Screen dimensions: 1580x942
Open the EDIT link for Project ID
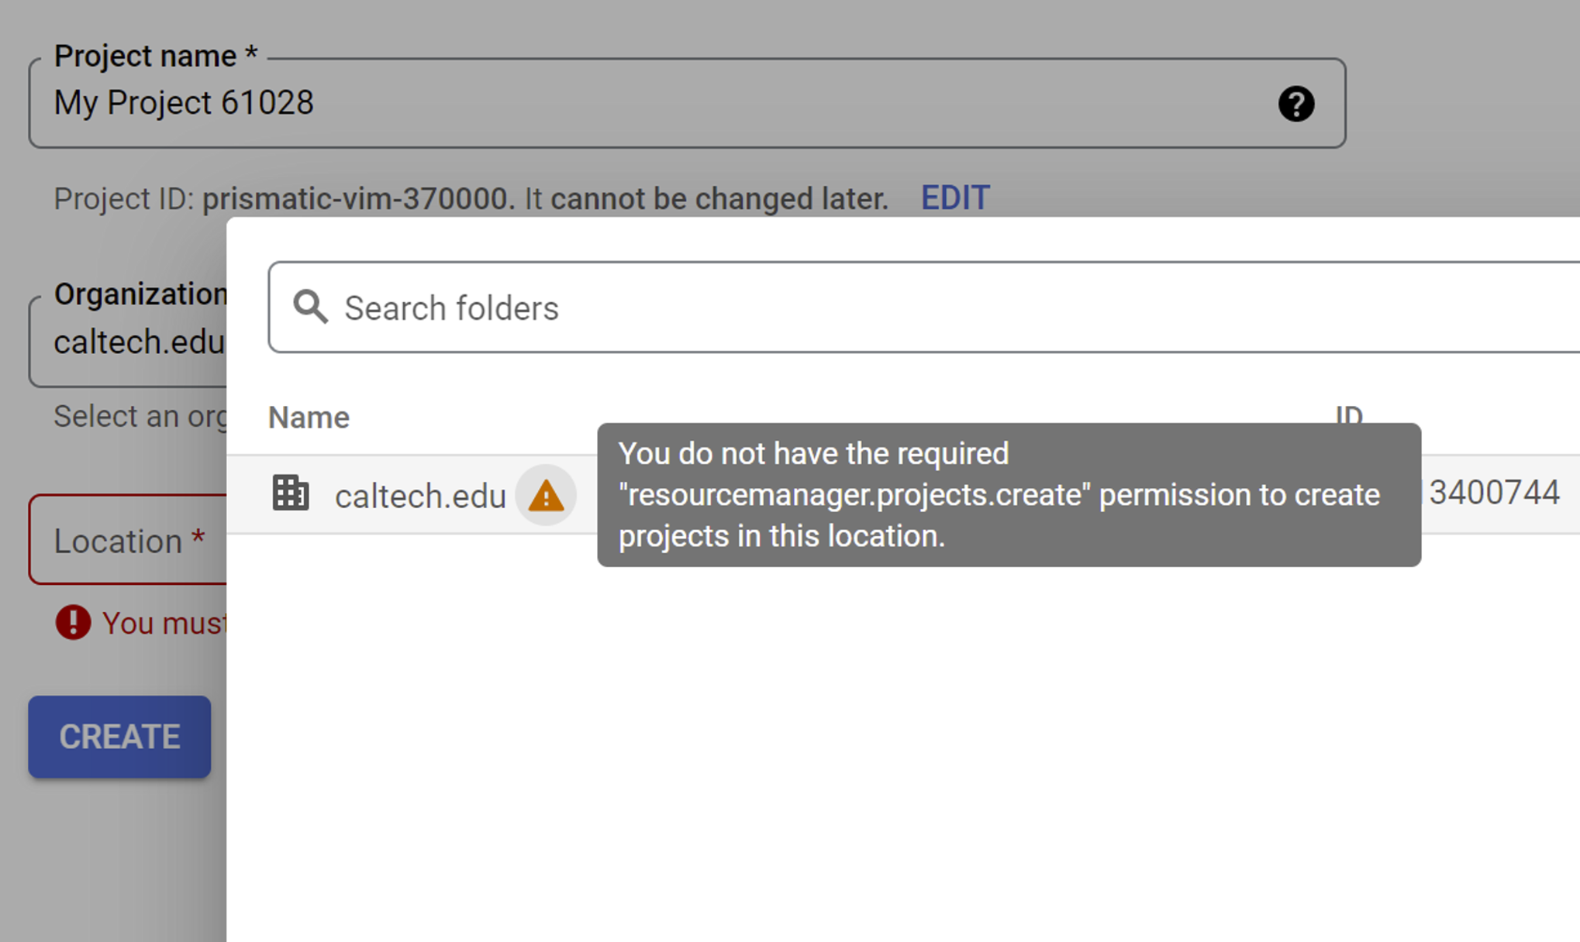tap(955, 198)
